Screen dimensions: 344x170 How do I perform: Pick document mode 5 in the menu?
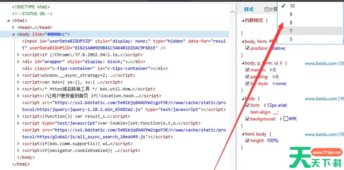coord(291,39)
